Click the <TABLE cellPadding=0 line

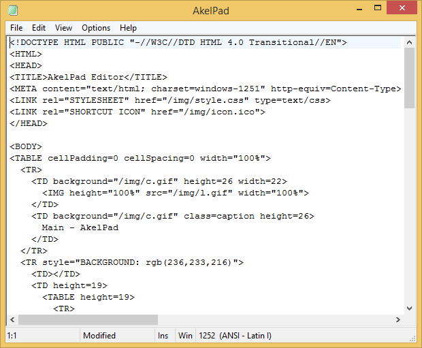pyautogui.click(x=140, y=158)
